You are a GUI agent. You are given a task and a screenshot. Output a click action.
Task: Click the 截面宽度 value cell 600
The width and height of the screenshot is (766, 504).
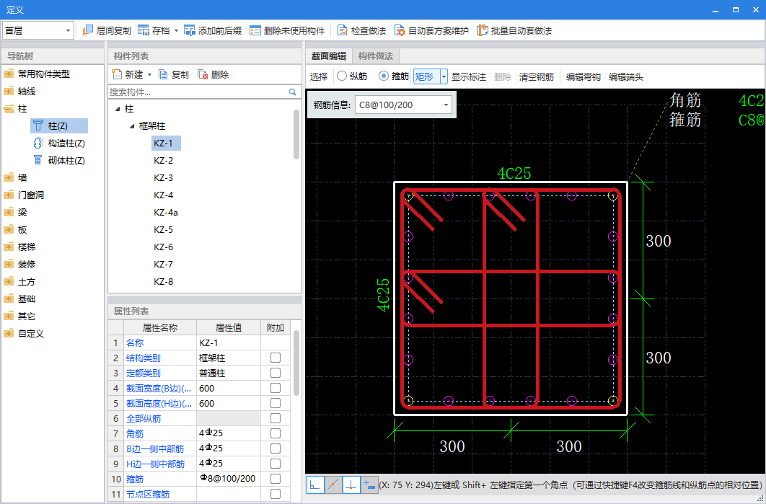point(228,388)
